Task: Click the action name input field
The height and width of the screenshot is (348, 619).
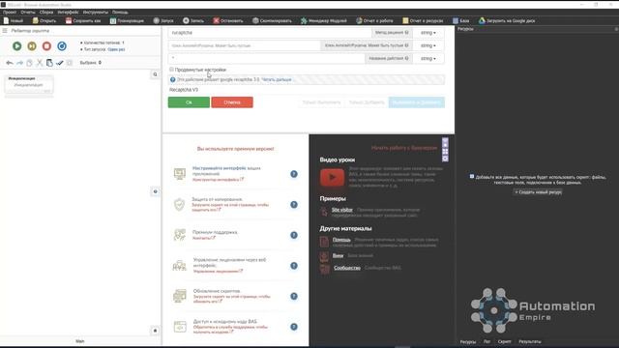Action: 267,58
